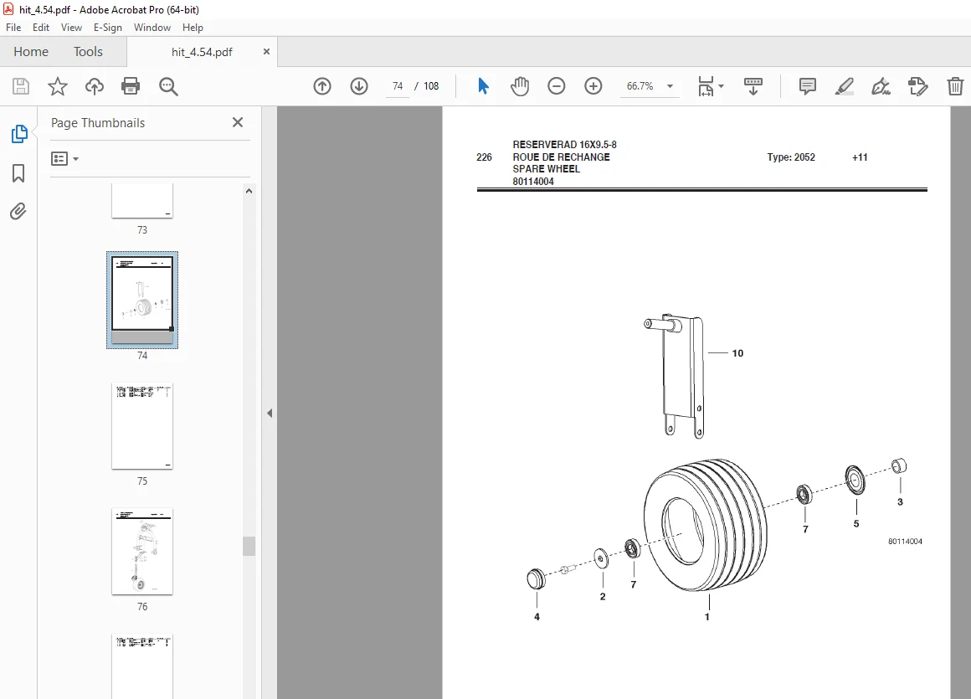The image size is (971, 699).
Task: Open the Attachments paperclip panel
Action: [18, 212]
